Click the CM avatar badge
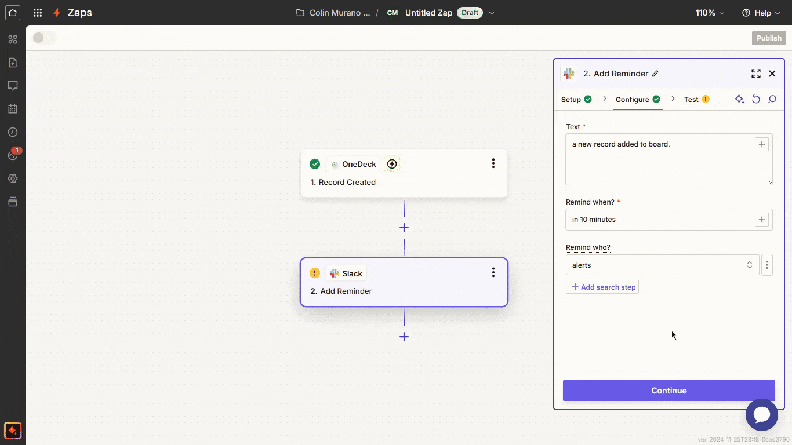 [393, 13]
